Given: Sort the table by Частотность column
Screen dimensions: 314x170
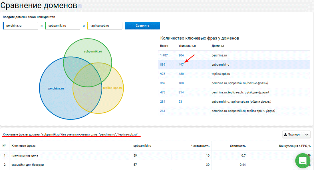Looking at the screenshot, I should pos(200,146).
